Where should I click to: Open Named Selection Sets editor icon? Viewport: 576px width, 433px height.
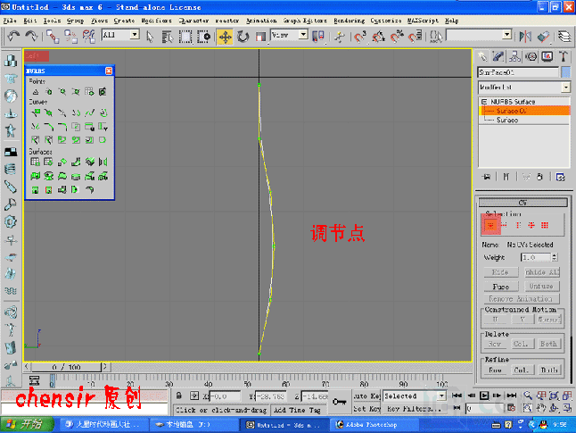click(x=436, y=37)
